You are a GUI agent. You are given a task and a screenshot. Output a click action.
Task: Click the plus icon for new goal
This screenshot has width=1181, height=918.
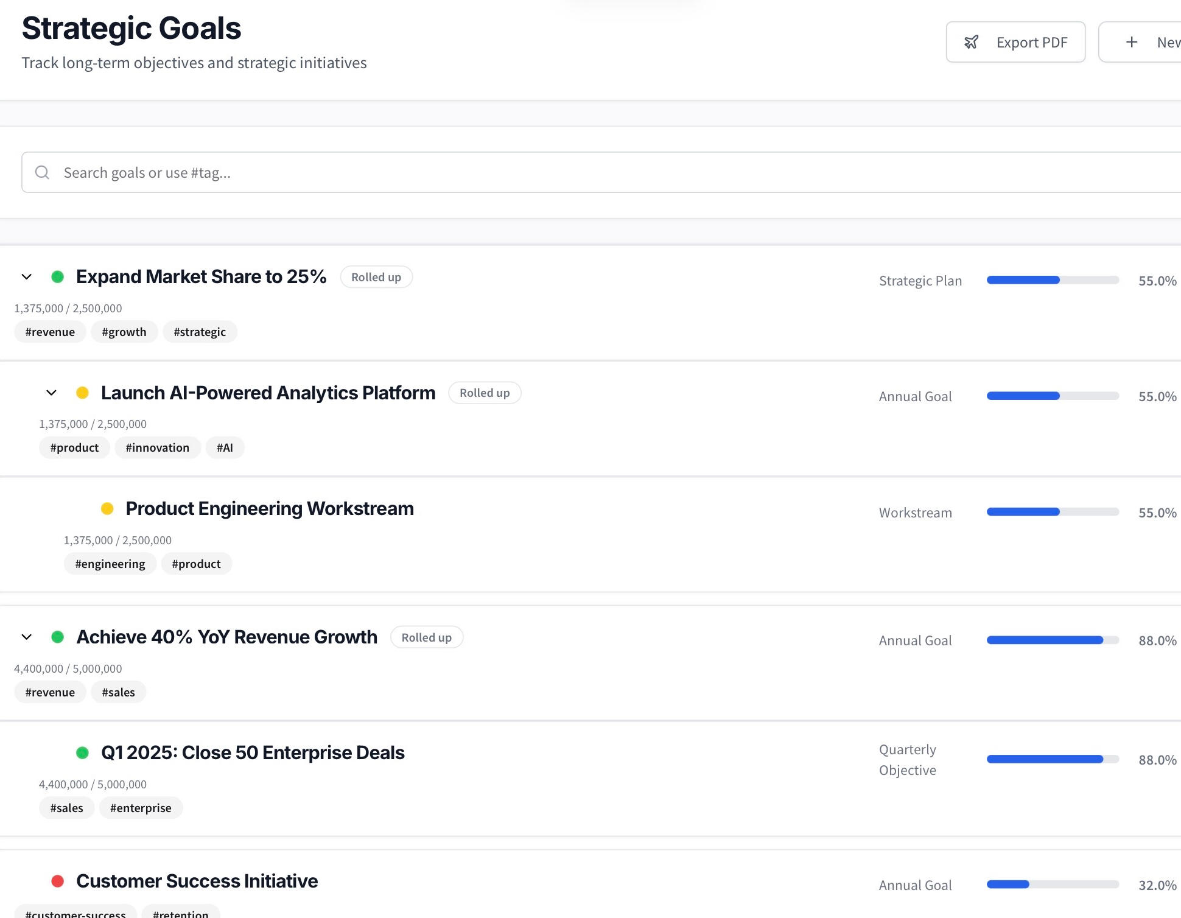coord(1132,42)
